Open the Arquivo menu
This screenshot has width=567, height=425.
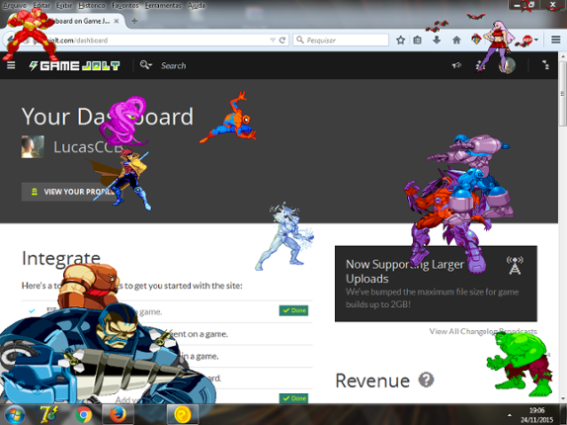click(15, 5)
